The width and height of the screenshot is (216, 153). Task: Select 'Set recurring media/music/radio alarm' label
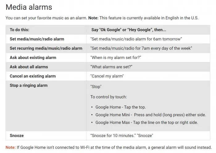[x=46, y=48]
